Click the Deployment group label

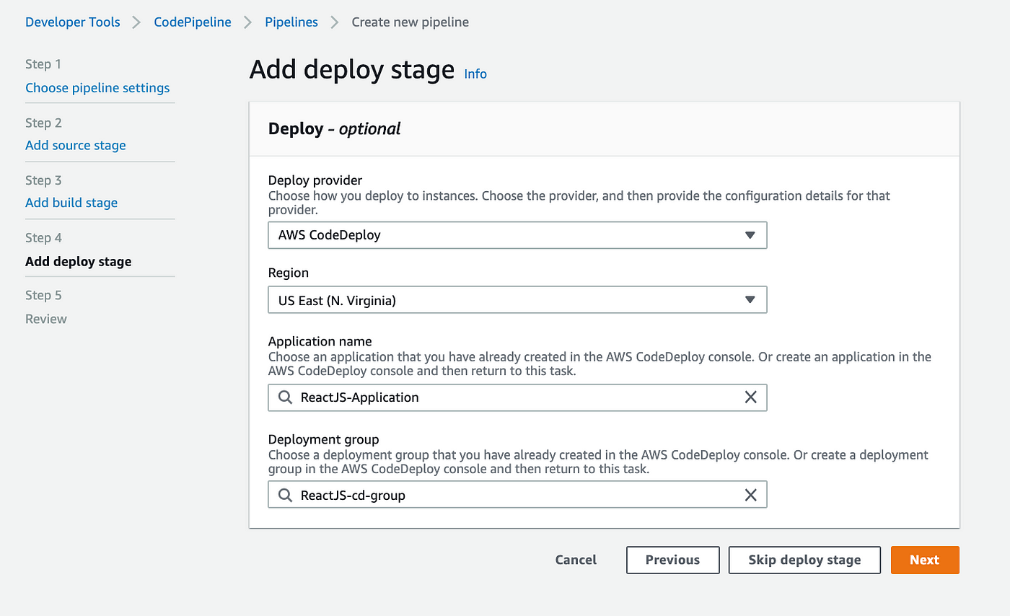(x=324, y=439)
